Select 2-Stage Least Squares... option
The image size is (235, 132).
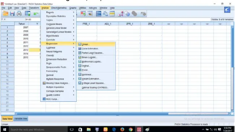[96, 83]
